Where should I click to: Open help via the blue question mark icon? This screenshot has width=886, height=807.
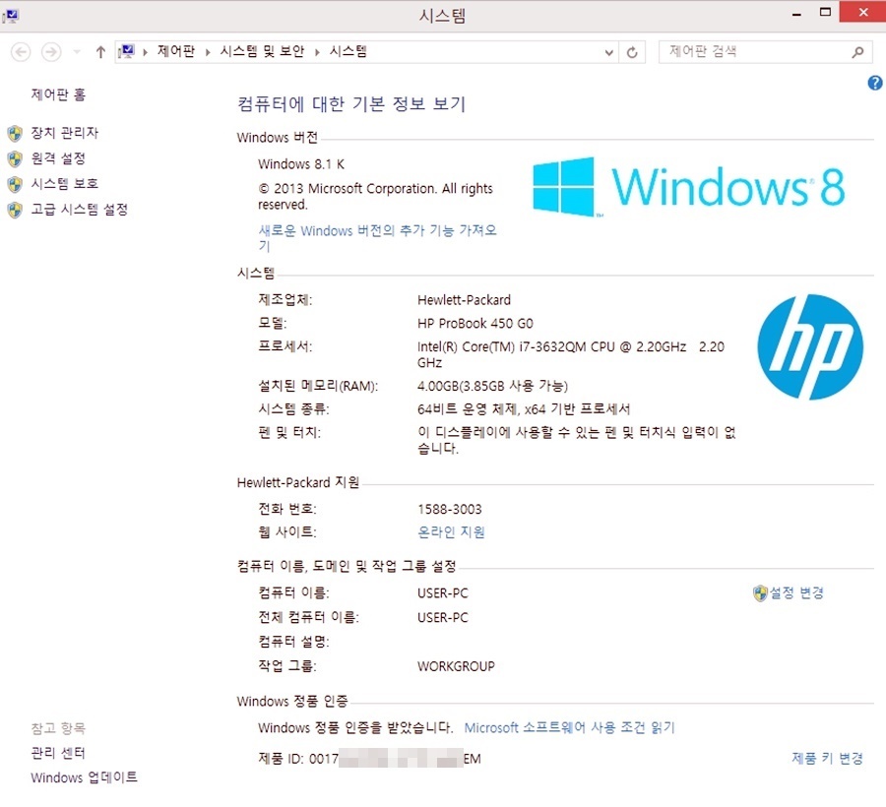pyautogui.click(x=874, y=84)
